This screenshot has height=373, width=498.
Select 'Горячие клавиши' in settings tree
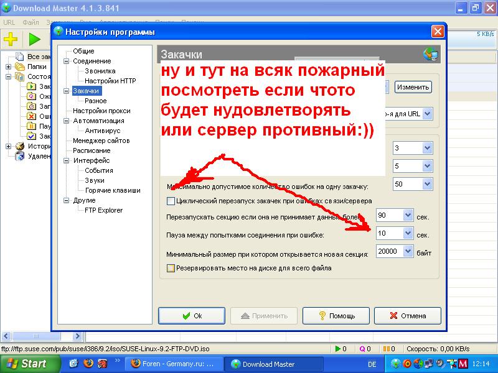(113, 190)
